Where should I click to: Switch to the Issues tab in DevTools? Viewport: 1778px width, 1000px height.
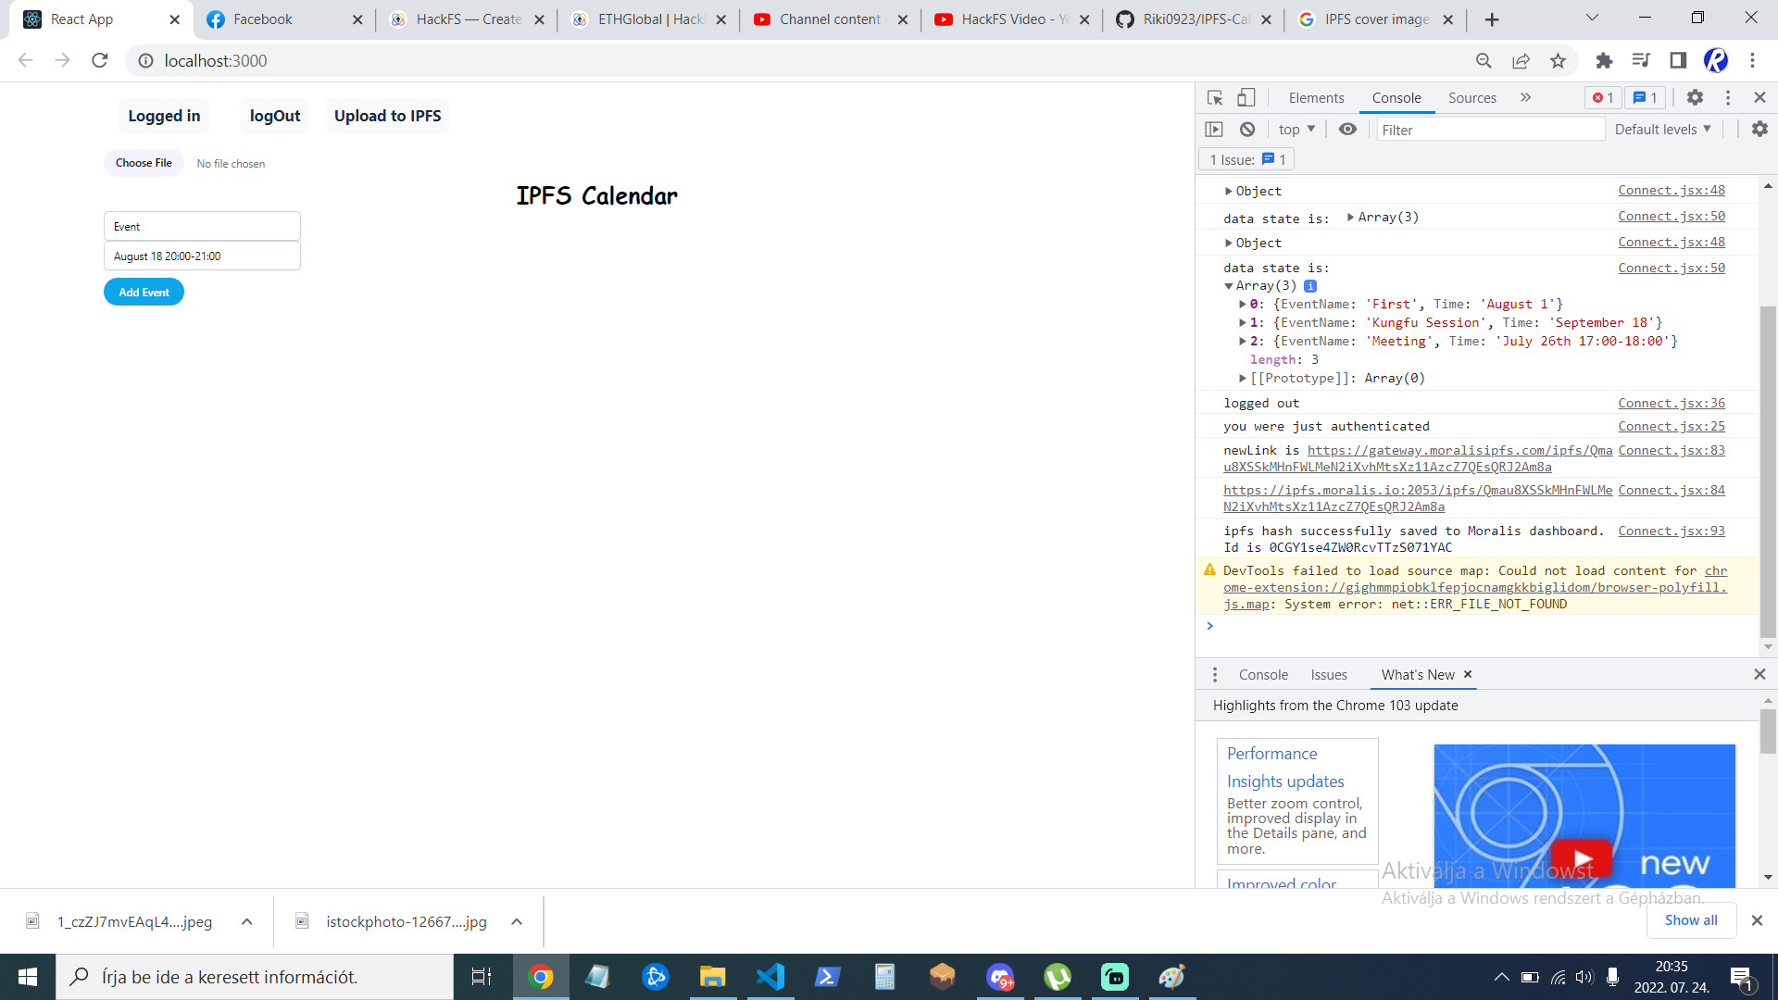(x=1329, y=674)
